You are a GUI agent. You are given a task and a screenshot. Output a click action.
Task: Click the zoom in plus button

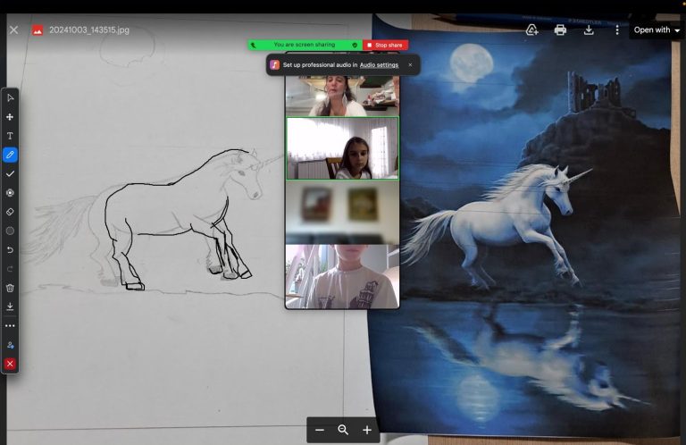pyautogui.click(x=366, y=430)
